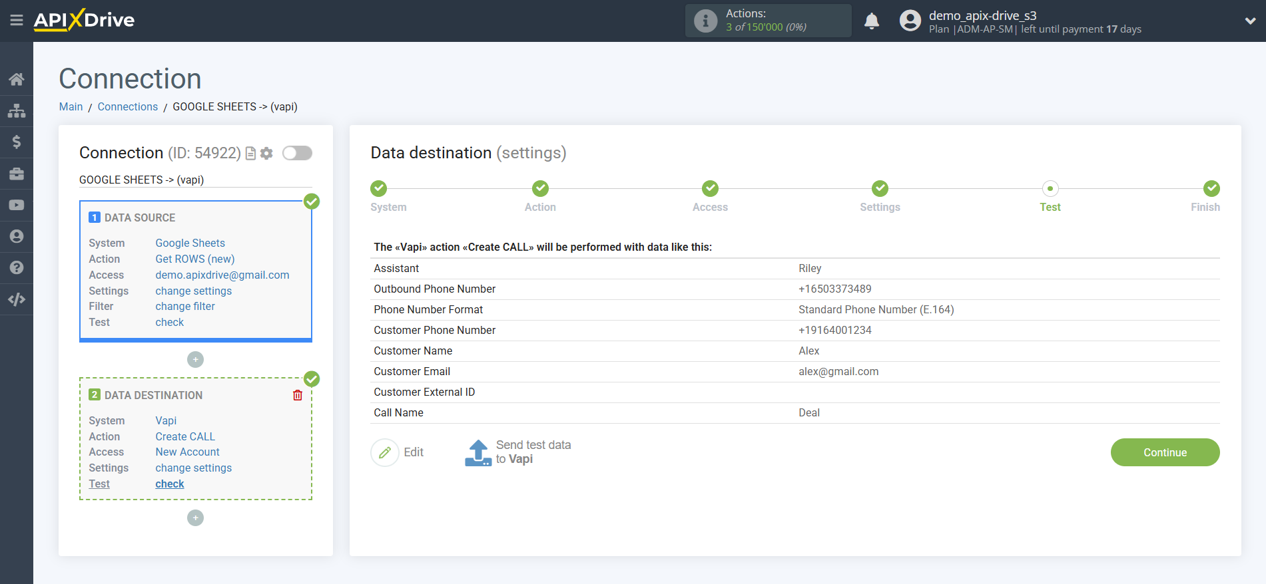Delete the Data Destination block
Screen dimensions: 1266x584
point(298,395)
